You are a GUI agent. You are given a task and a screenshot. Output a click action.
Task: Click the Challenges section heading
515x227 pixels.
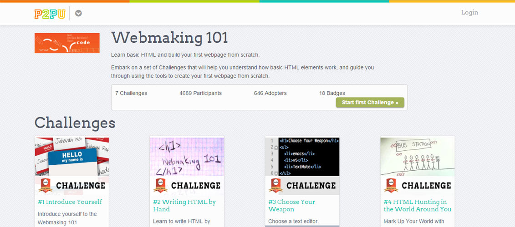75,123
